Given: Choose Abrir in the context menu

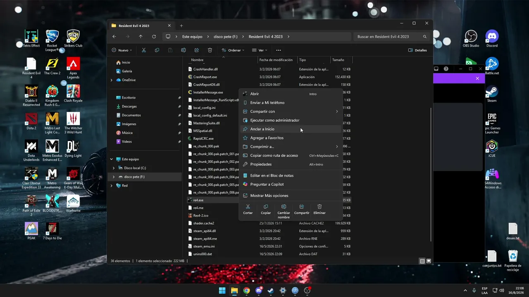Looking at the screenshot, I should point(291,94).
